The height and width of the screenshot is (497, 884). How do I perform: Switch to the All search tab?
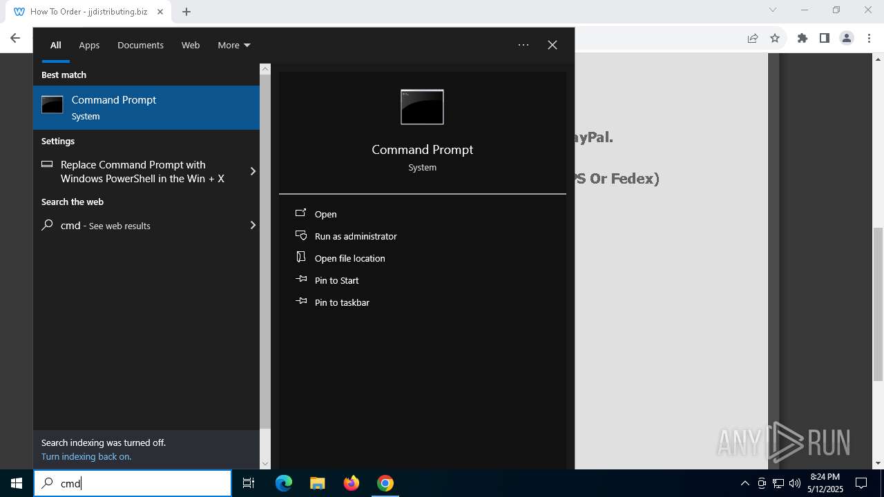click(55, 45)
